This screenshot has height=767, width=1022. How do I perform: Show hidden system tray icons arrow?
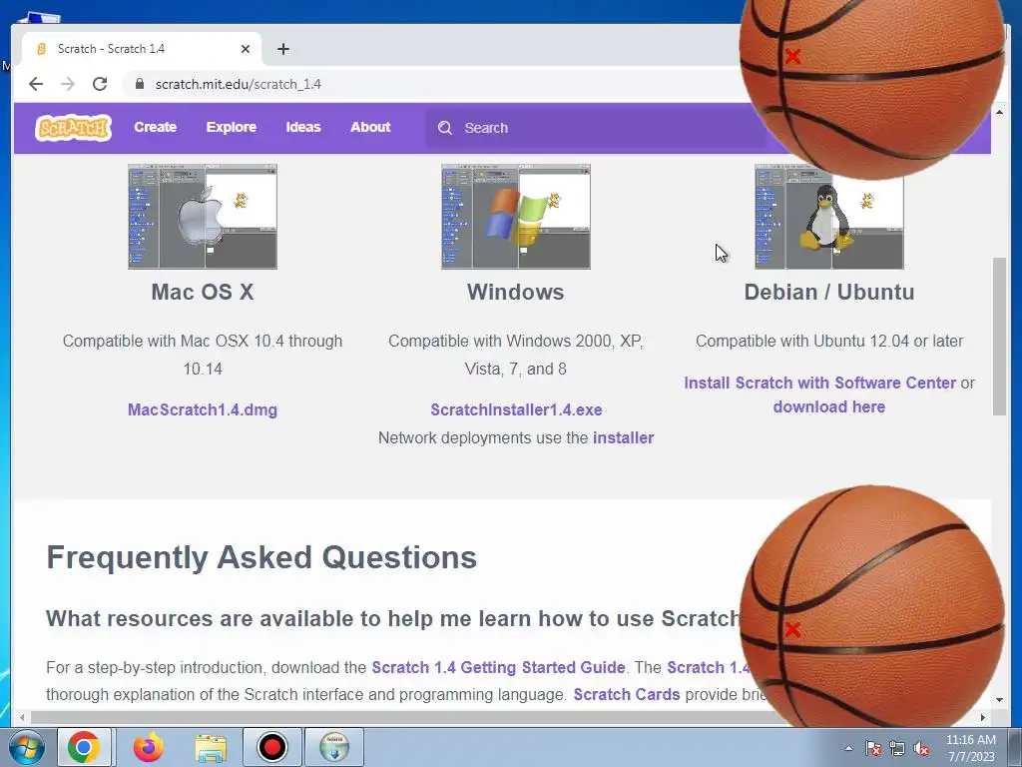pos(848,748)
